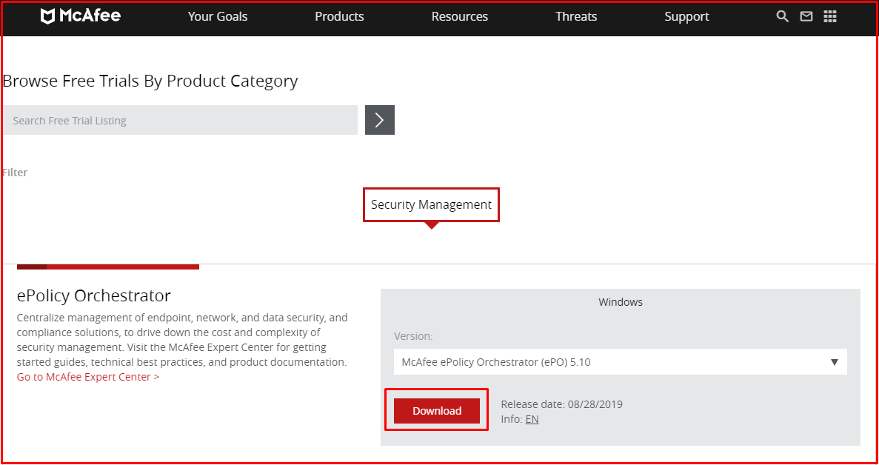
Task: Click the Windows platform label
Action: 621,302
